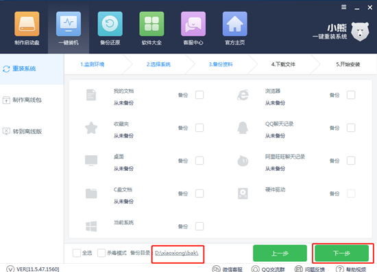Click 从未备份 status under 浏览器
This screenshot has height=272, width=377.
[x=275, y=103]
